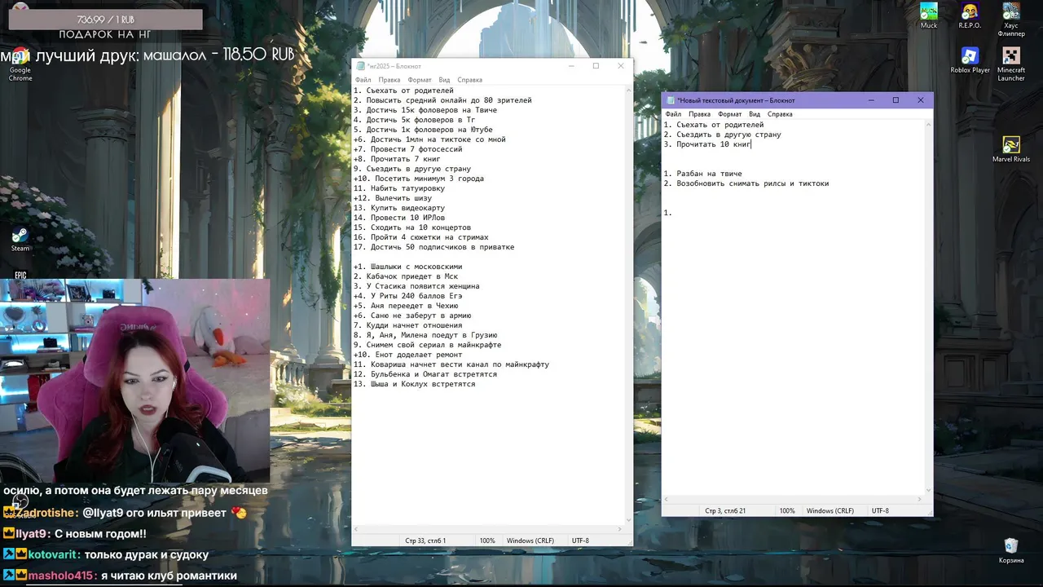Viewport: 1043px width, 587px height.
Task: Click the line '17. Достичь 50 подписчиков в приватке'
Action: coord(434,247)
